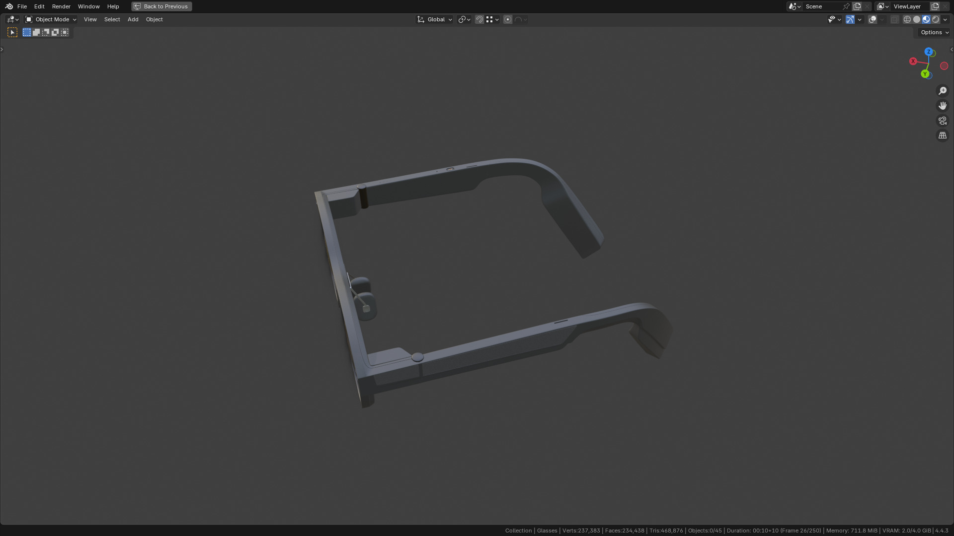Click the pan hand navigation icon
The height and width of the screenshot is (536, 954).
(942, 106)
